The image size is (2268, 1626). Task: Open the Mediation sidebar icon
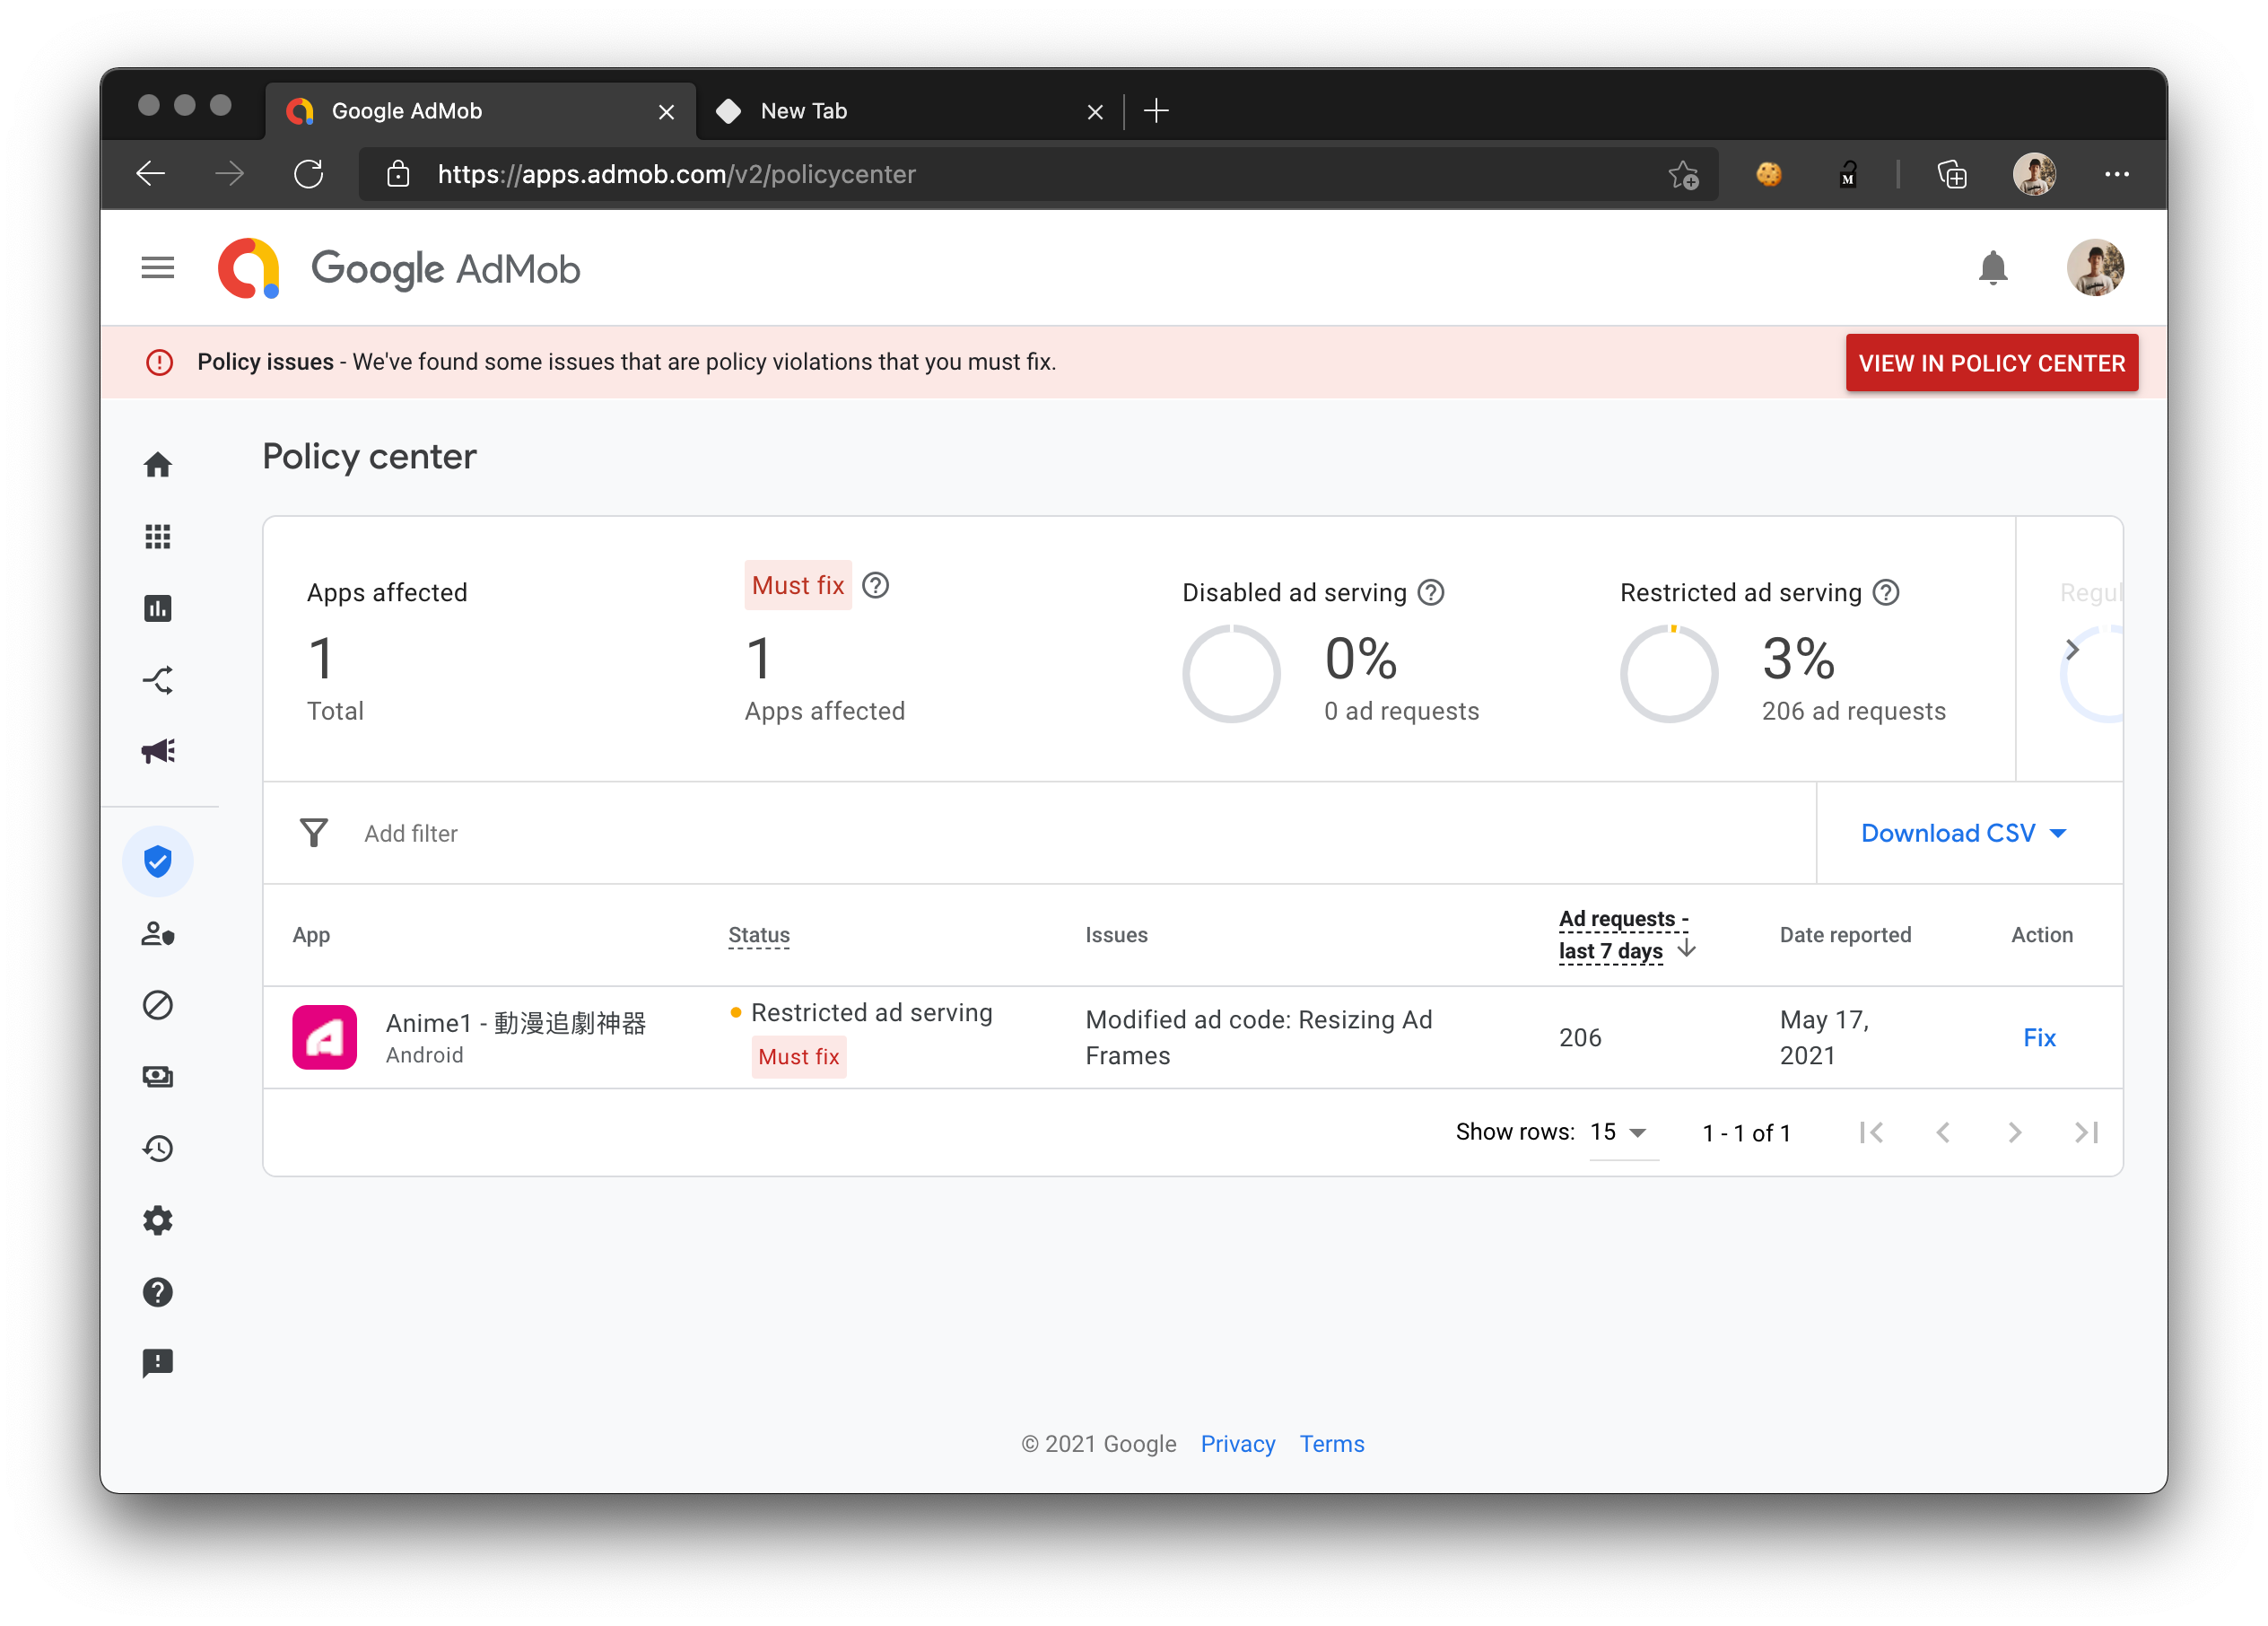pyautogui.click(x=157, y=680)
